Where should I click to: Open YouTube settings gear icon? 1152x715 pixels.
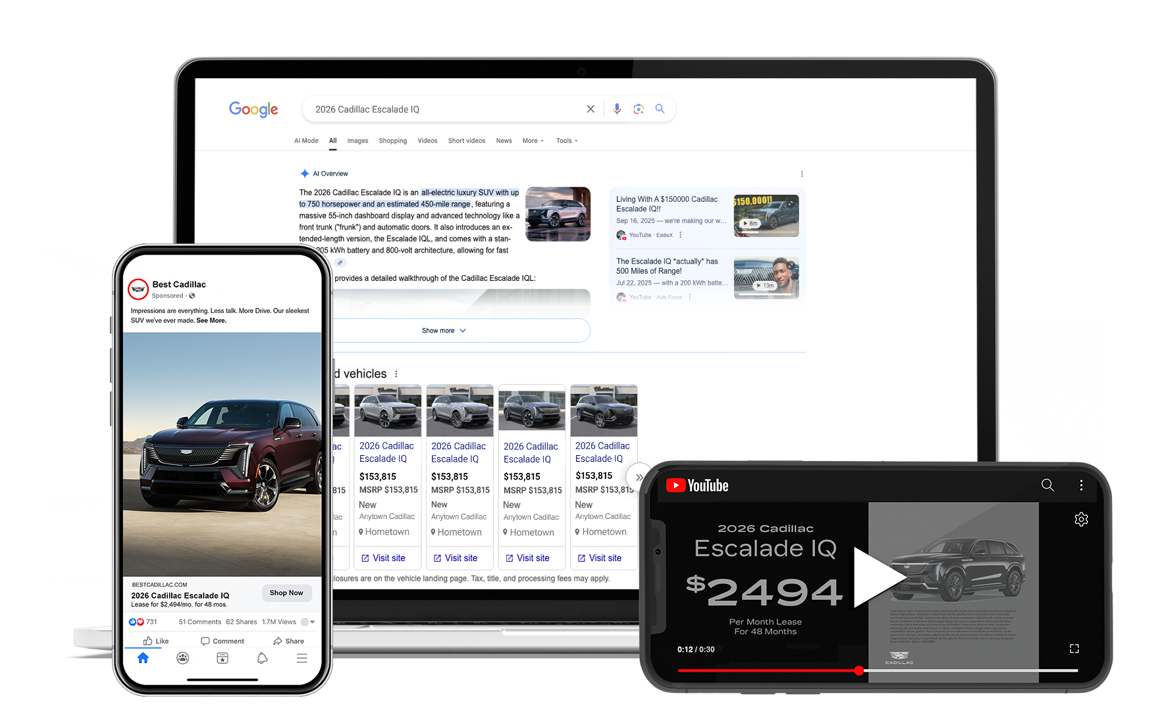pos(1081,520)
